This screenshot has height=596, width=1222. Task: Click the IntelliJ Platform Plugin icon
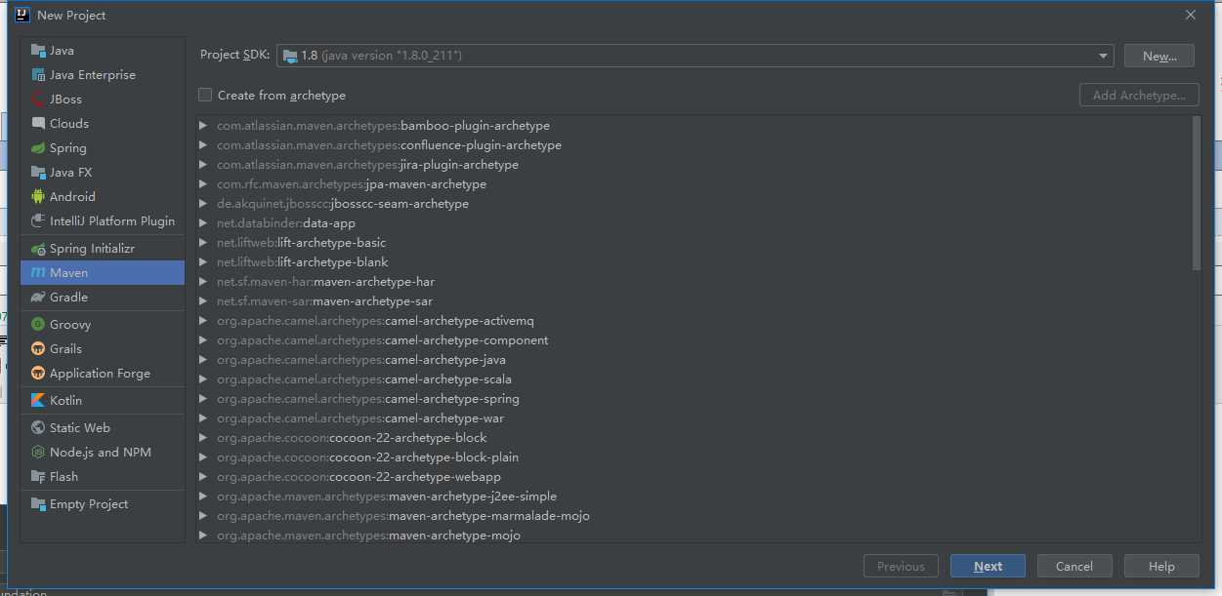(x=38, y=221)
